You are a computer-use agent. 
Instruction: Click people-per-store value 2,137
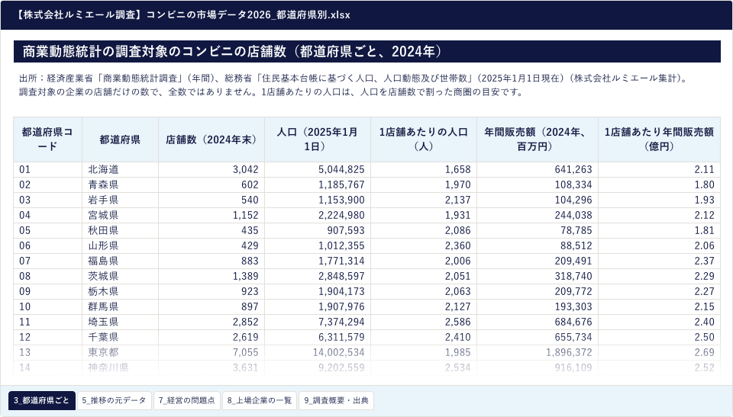click(x=424, y=200)
